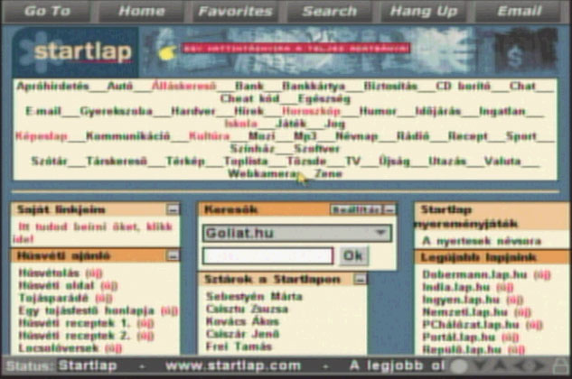572x379 pixels.
Task: Click the scroll-down arrow in status bar
Action: 480,365
